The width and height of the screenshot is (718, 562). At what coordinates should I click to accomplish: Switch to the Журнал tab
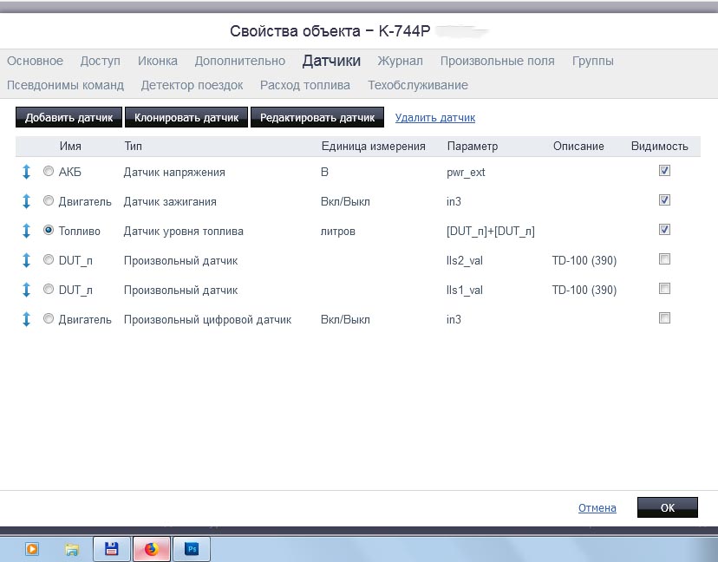(x=400, y=61)
